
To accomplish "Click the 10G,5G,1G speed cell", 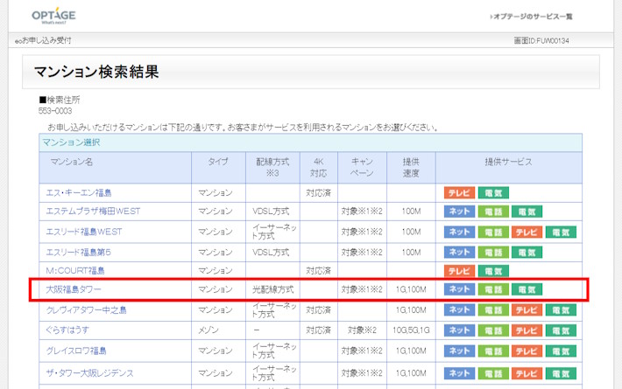I will (411, 330).
